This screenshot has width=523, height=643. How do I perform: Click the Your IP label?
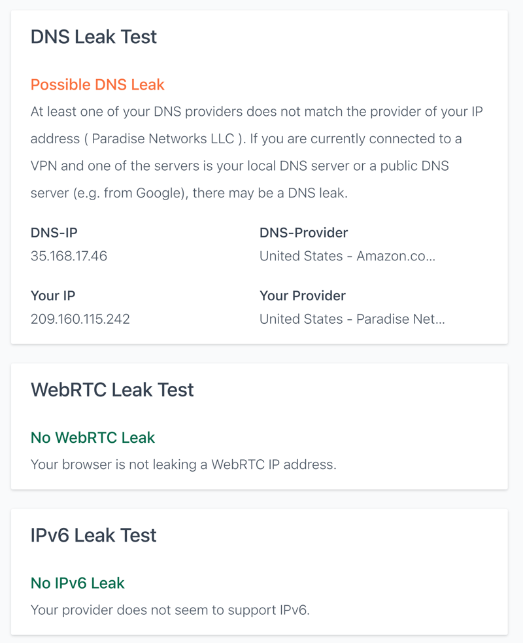click(53, 296)
